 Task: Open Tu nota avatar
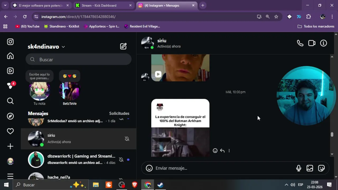[x=39, y=91]
